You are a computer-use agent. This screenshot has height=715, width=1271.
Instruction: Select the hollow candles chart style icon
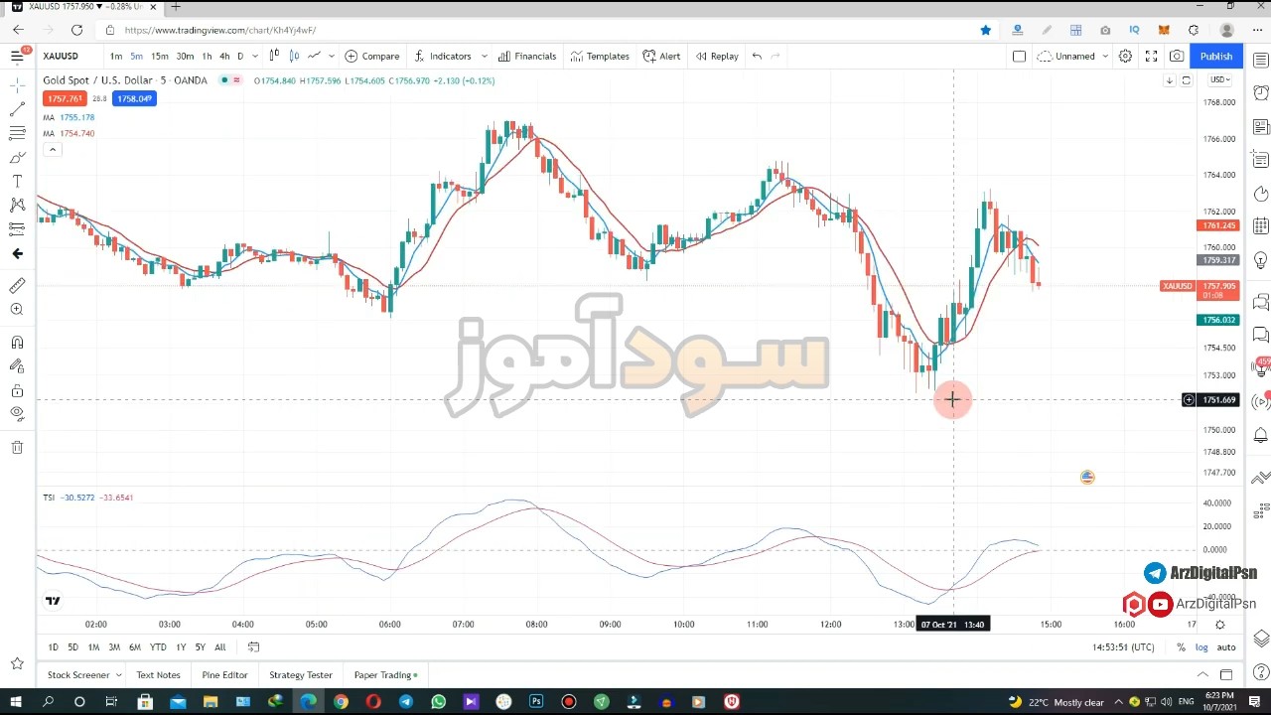[x=295, y=56]
